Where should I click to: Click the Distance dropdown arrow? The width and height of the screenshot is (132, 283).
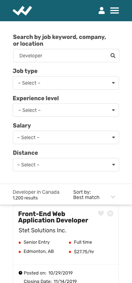(x=113, y=165)
